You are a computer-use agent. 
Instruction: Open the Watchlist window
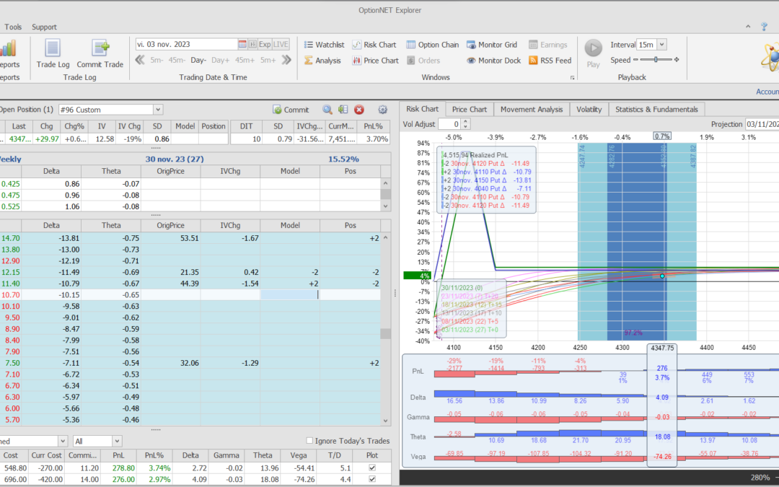[324, 45]
